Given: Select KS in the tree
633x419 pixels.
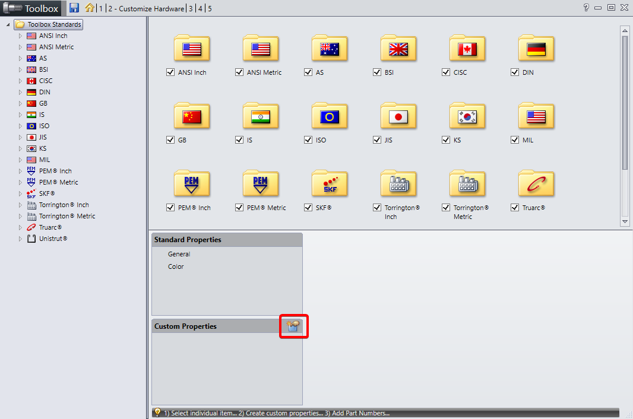Looking at the screenshot, I should coord(43,148).
